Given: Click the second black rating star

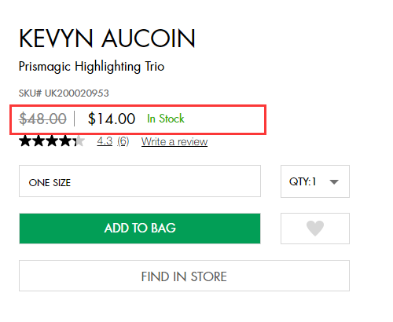Looking at the screenshot, I should [39, 141].
